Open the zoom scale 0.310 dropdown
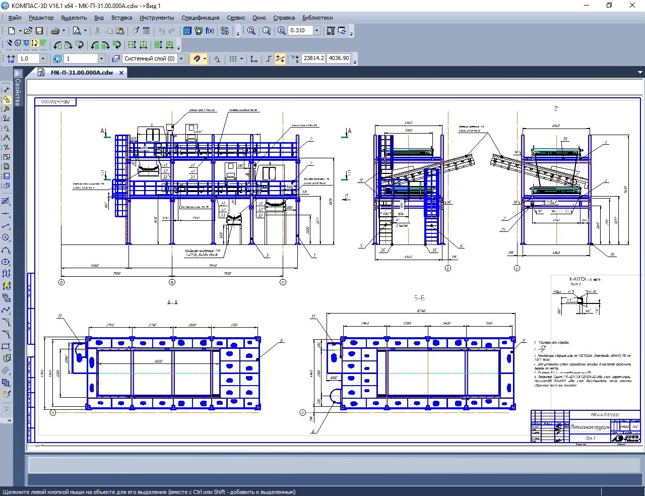645x496 pixels. [x=316, y=31]
